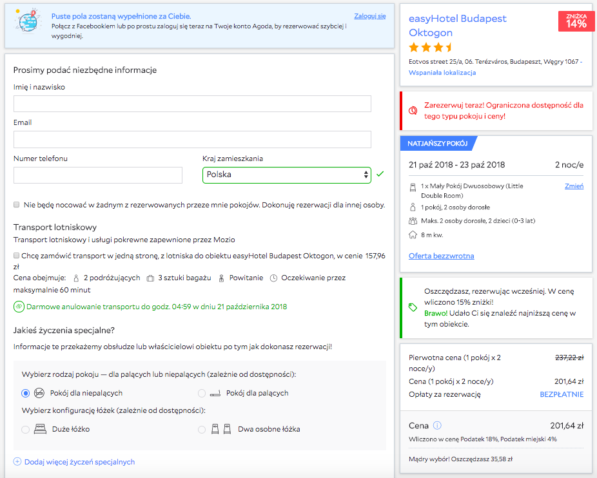Click the green free cancellation icon
Screen dimensions: 597x478
click(19, 307)
